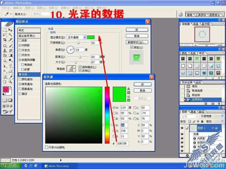Open the History panel flyout menu
The width and height of the screenshot is (226, 169).
point(223,82)
